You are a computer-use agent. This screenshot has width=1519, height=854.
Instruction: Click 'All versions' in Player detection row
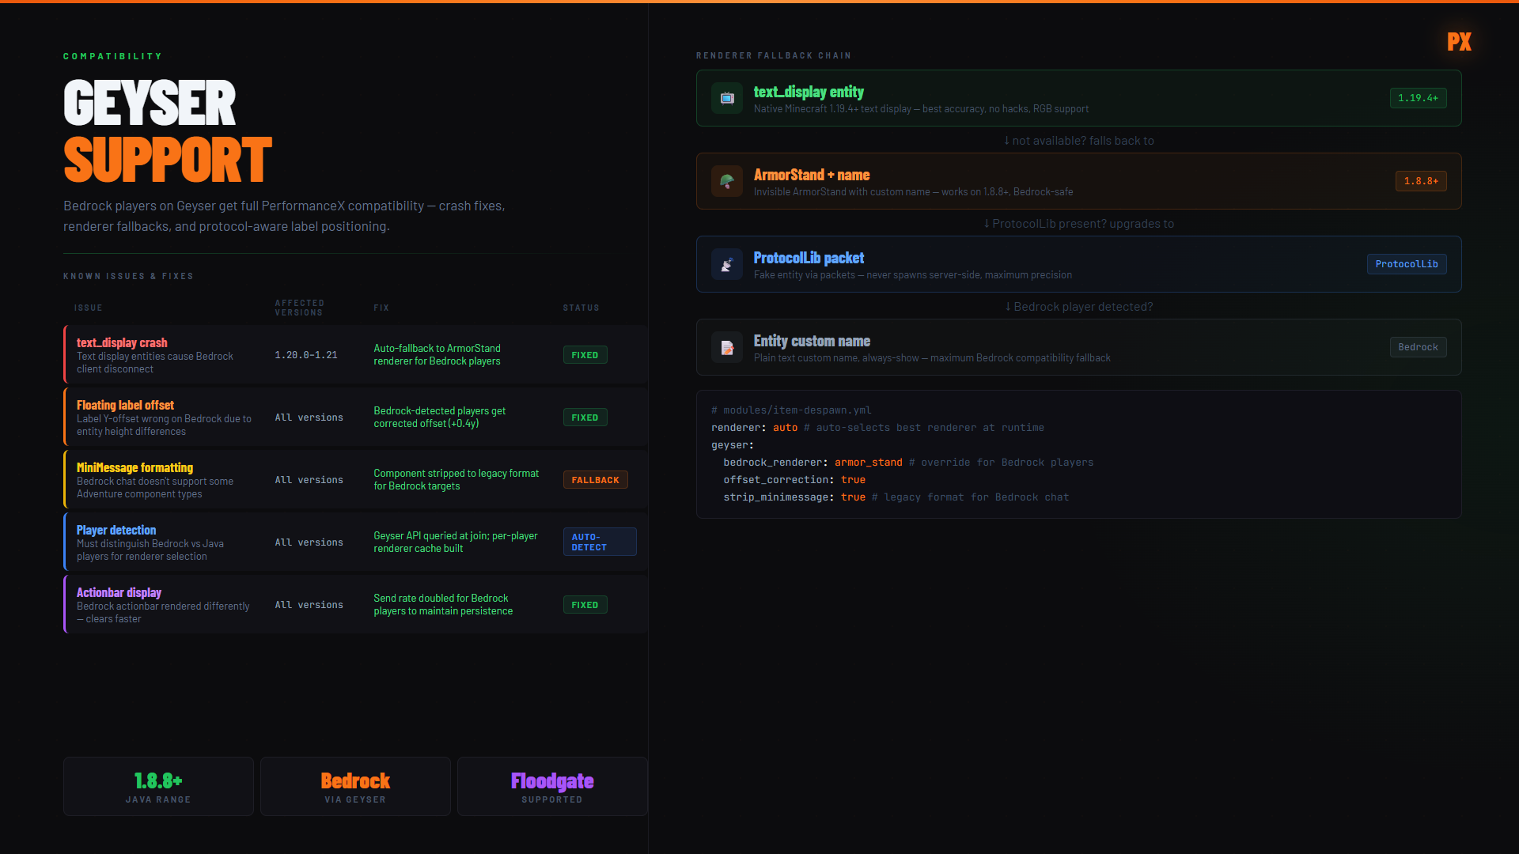309,542
